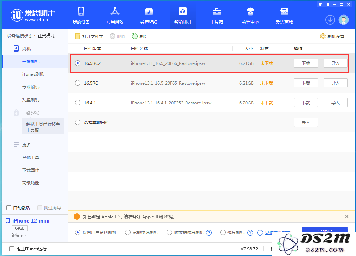Open the 应用游戏 apps section

(x=115, y=16)
